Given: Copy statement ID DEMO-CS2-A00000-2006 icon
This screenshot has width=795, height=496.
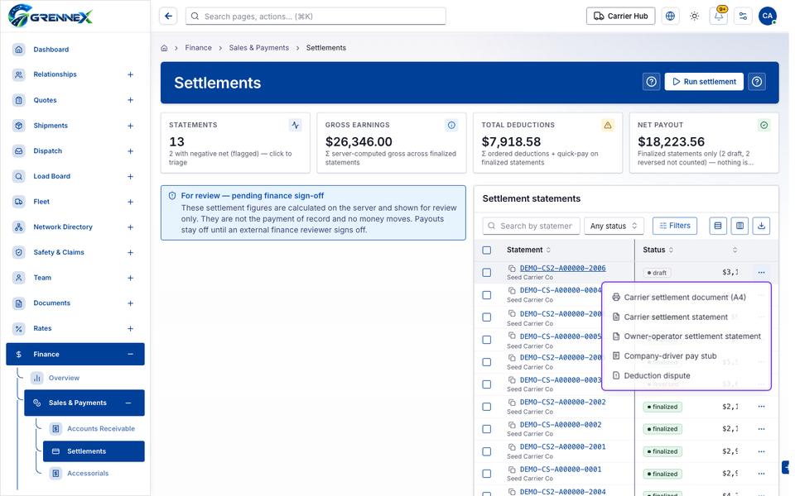Looking at the screenshot, I should click(512, 268).
